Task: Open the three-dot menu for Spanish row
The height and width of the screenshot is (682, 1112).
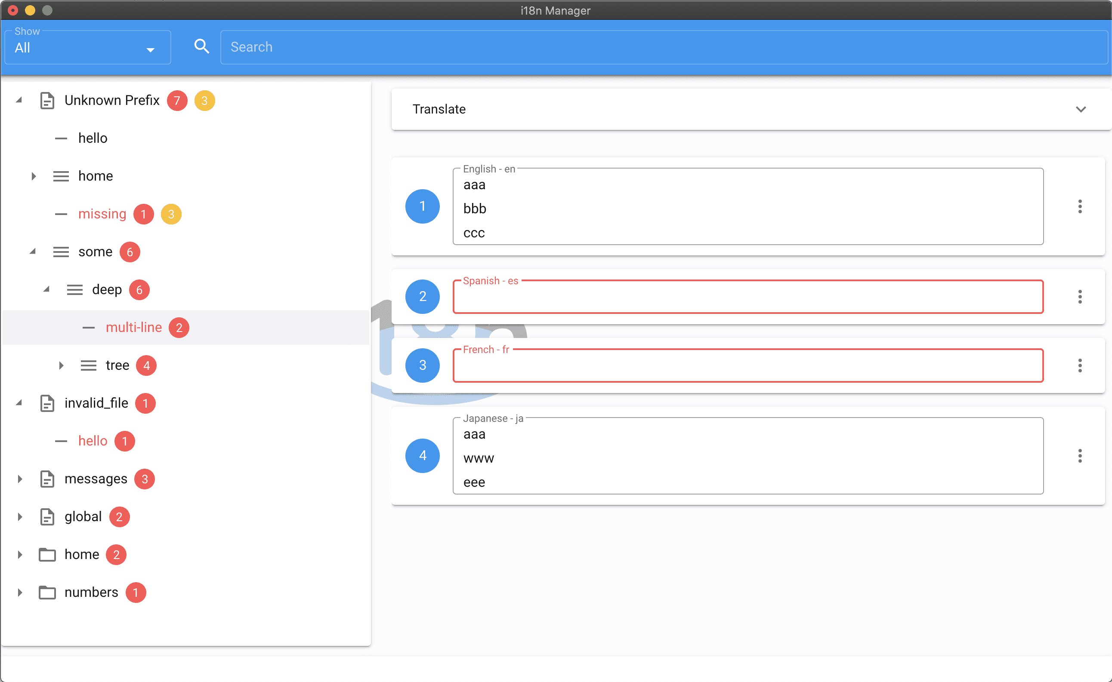Action: point(1079,297)
